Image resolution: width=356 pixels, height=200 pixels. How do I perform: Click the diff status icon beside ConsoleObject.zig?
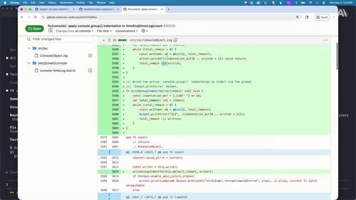pos(90,56)
